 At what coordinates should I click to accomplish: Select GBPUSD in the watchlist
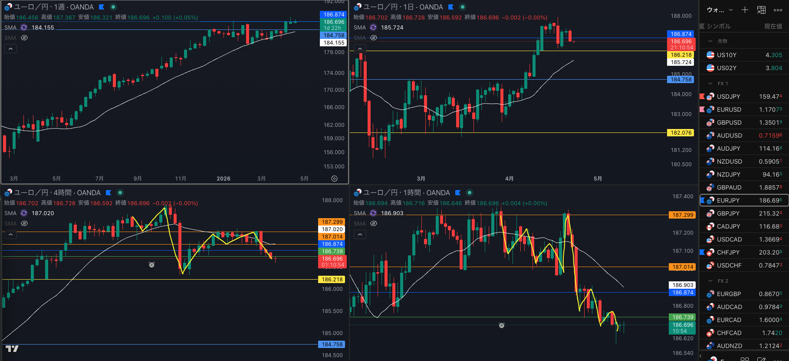[x=744, y=122]
